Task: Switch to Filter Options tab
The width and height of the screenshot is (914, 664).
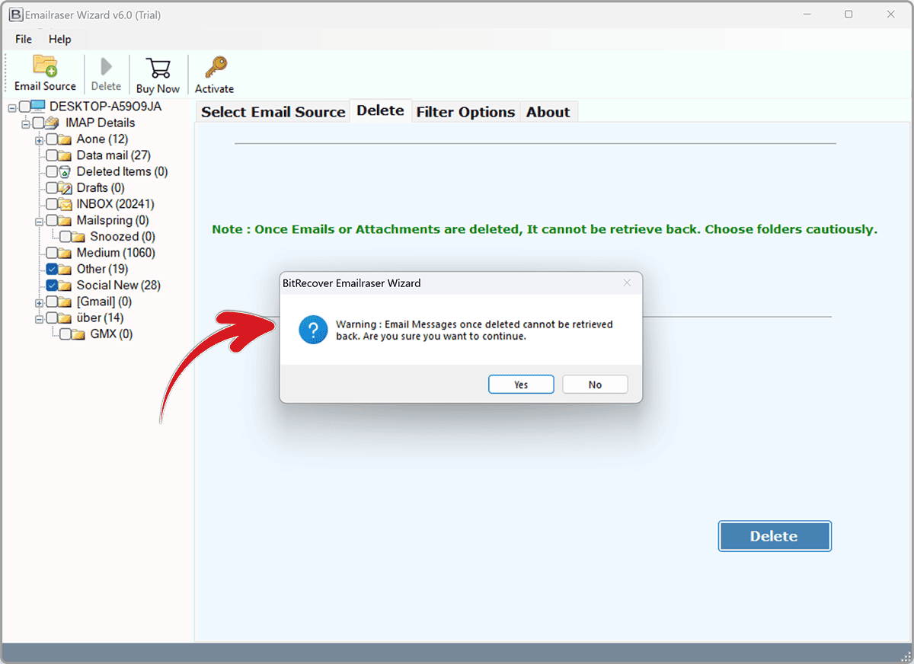Action: point(465,112)
